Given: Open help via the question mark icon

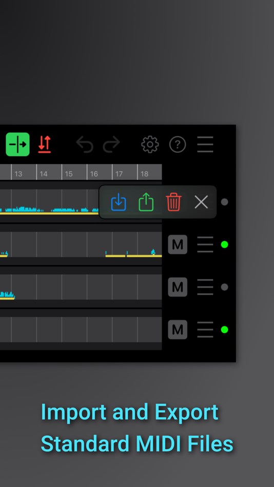Looking at the screenshot, I should [x=178, y=145].
